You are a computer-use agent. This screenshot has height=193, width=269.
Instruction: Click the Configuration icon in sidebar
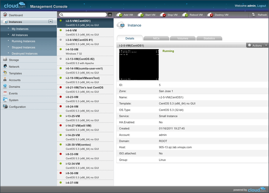pyautogui.click(x=5, y=106)
